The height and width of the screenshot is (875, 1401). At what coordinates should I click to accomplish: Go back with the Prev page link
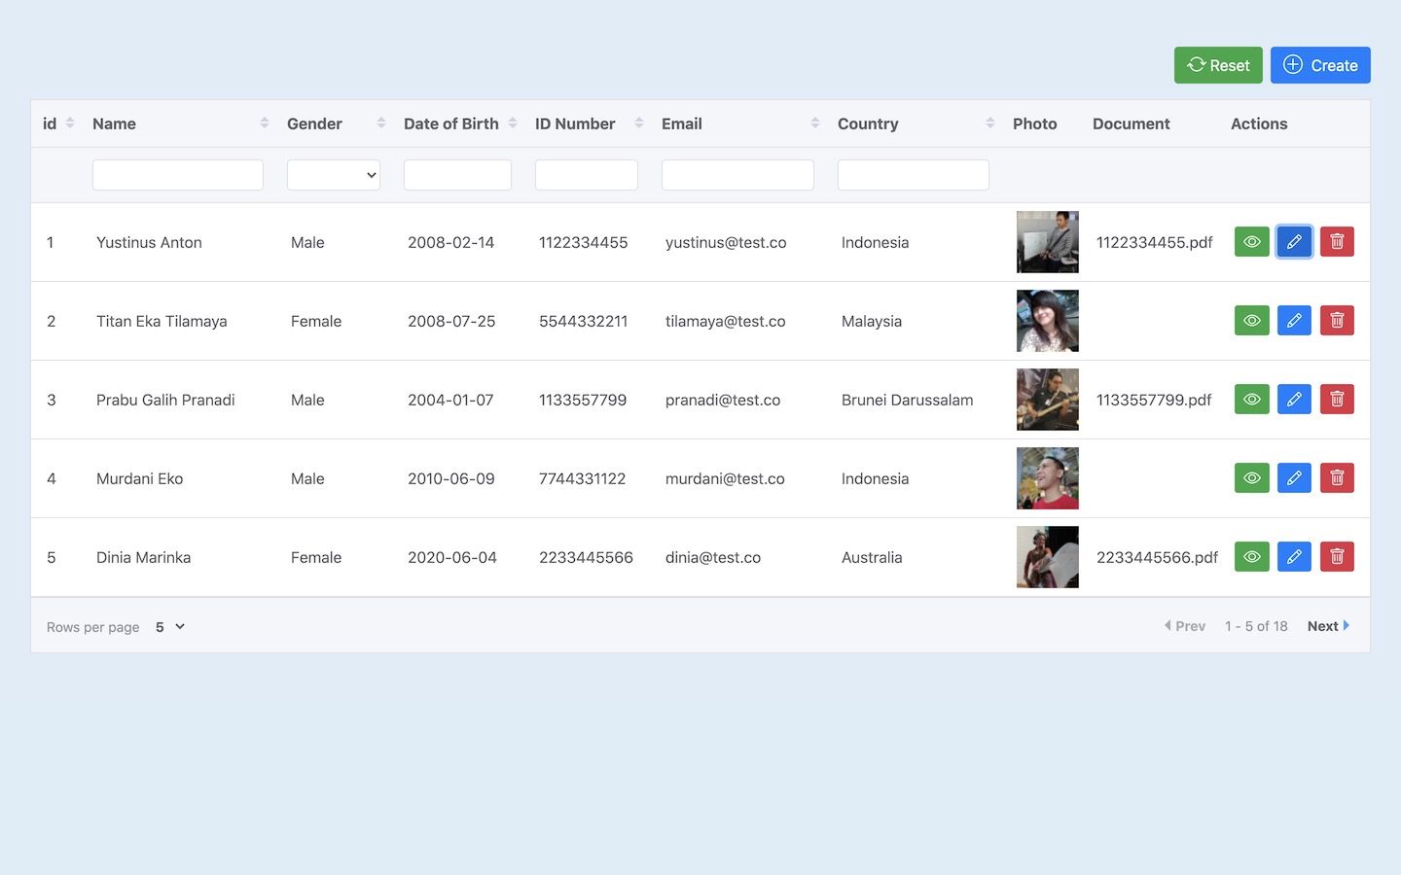1185,626
